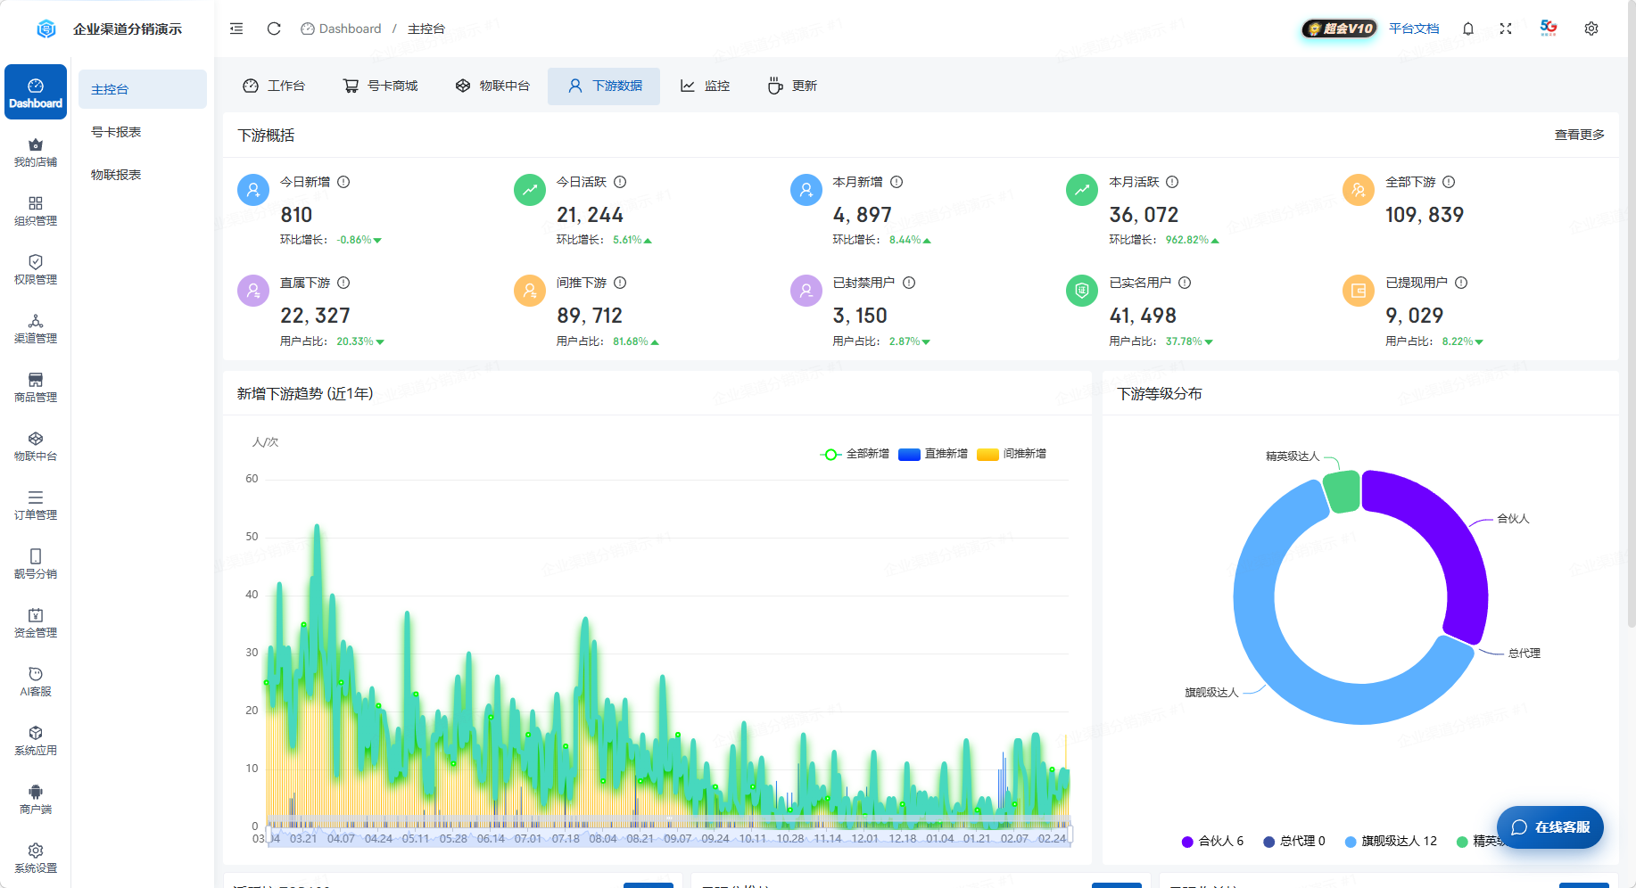The width and height of the screenshot is (1636, 888).
Task: Open AI客服 in sidebar
Action: click(x=36, y=682)
